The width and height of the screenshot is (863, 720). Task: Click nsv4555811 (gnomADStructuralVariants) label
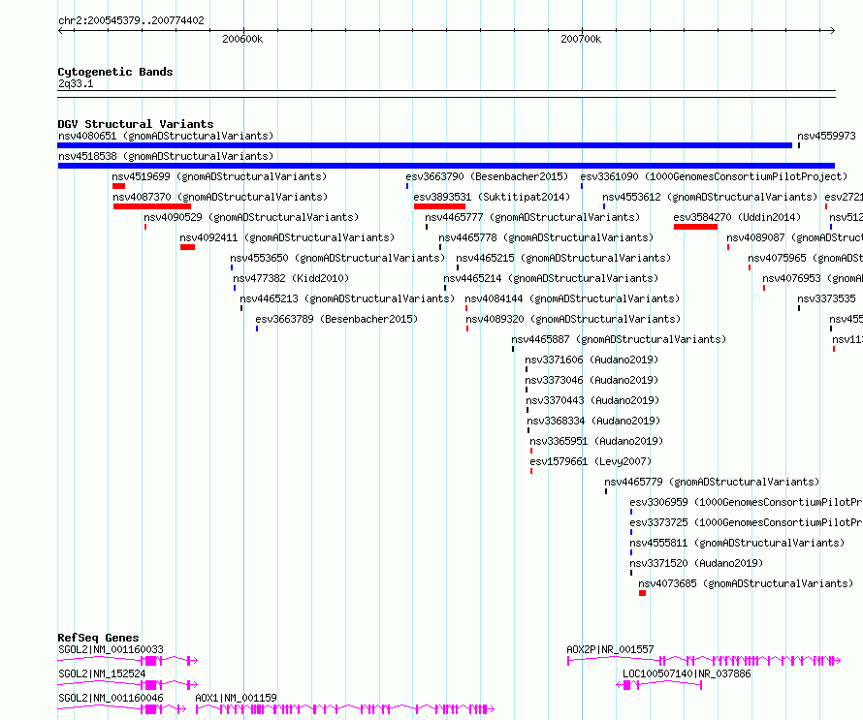(738, 543)
